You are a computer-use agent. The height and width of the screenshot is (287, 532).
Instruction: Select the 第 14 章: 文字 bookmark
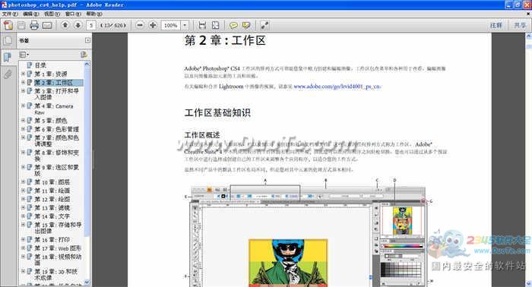(52, 216)
